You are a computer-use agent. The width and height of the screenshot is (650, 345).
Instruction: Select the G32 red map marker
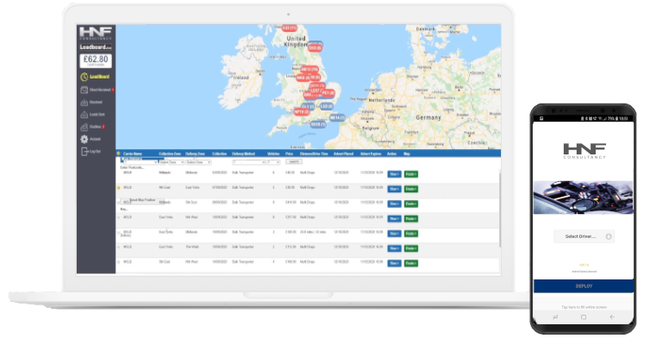tap(290, 28)
